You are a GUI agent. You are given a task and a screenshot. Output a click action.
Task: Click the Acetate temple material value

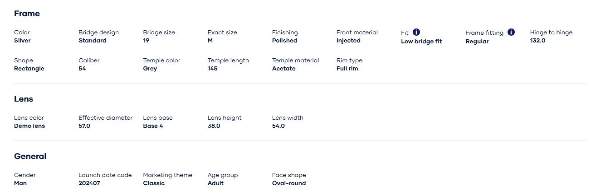tap(283, 69)
